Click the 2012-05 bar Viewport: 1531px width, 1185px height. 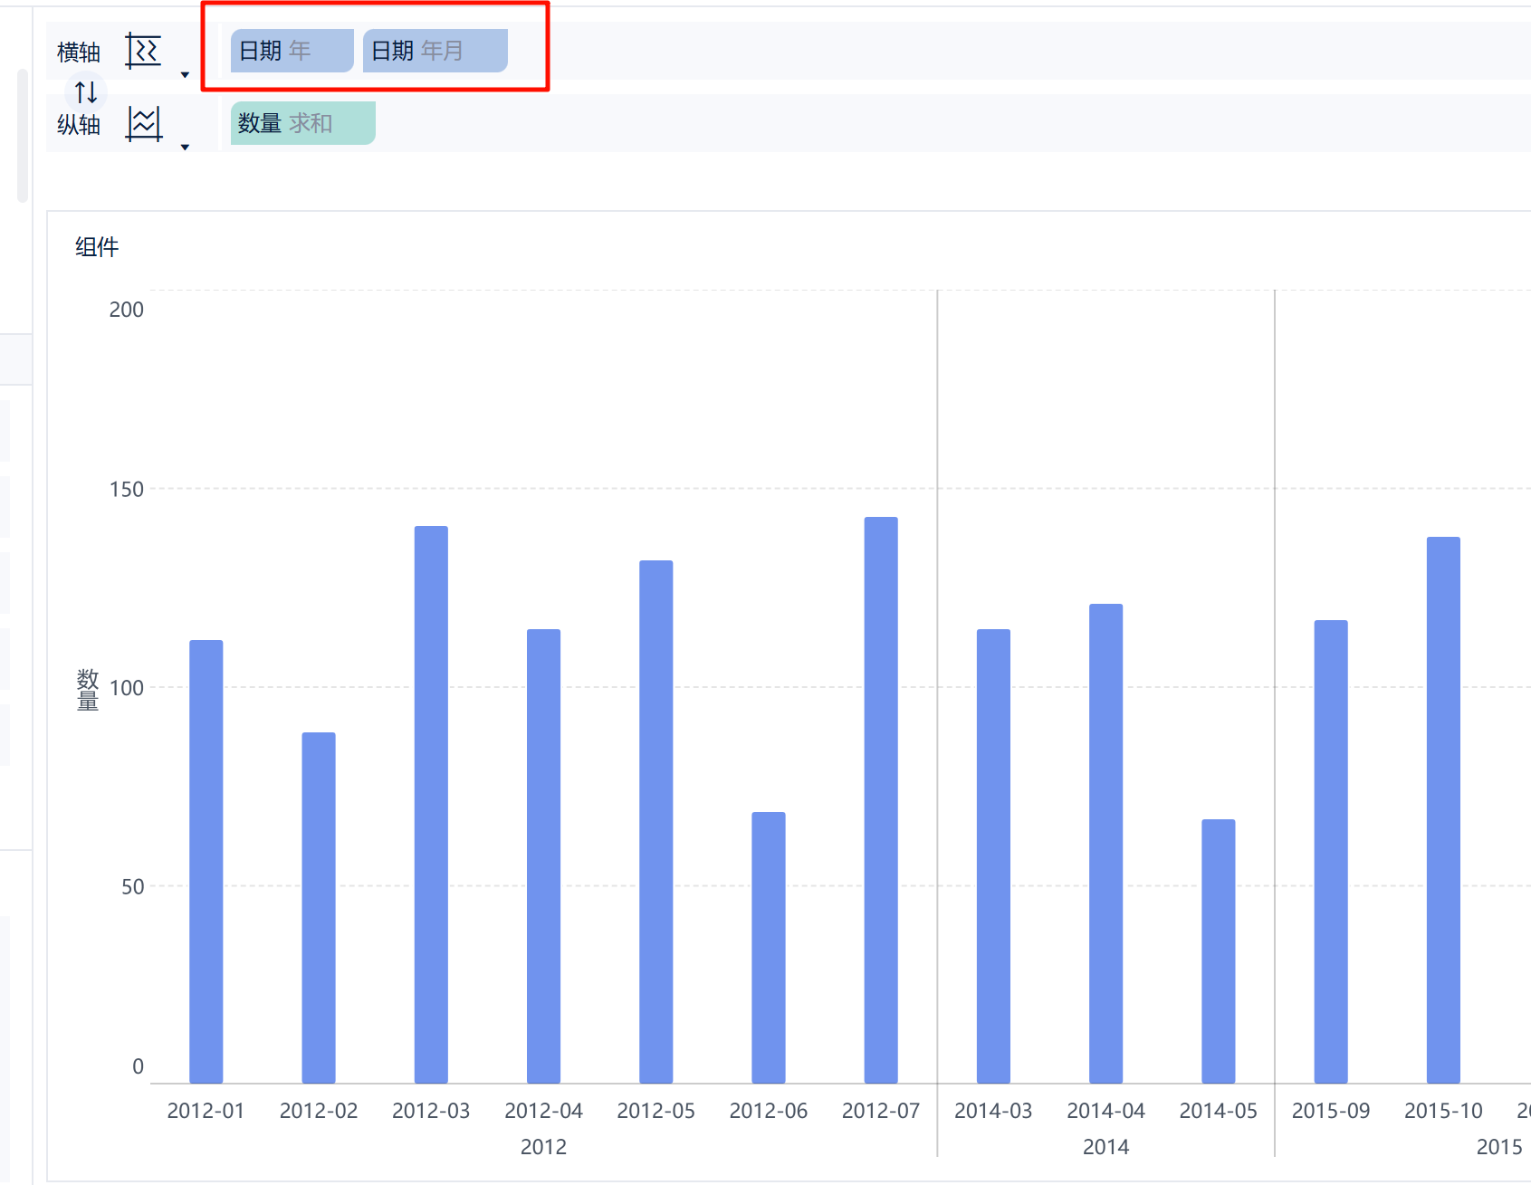pos(656,822)
